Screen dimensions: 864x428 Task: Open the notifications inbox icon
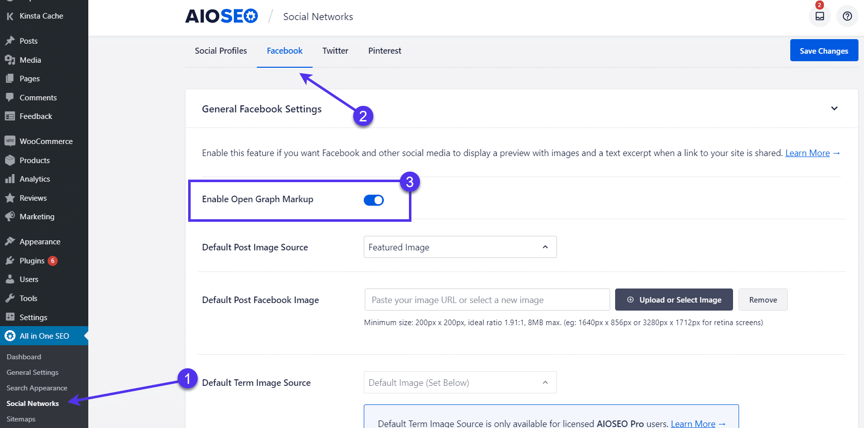click(819, 16)
